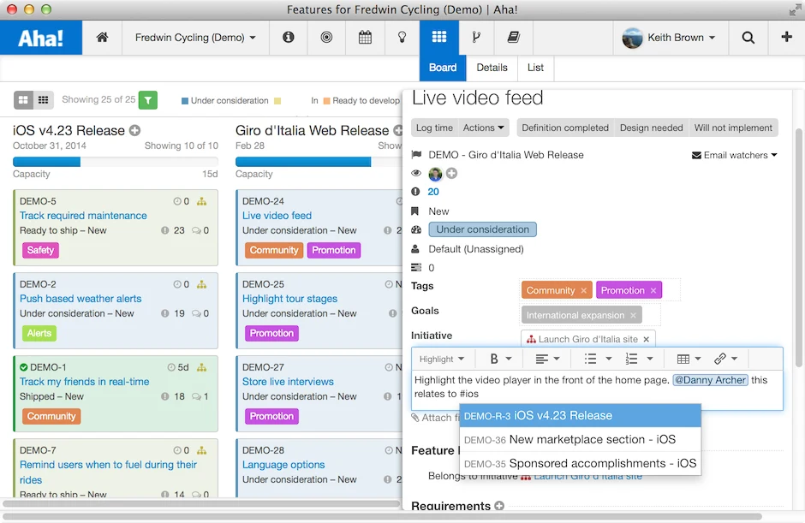Open text alignment dropdown
805x523 pixels.
point(548,359)
